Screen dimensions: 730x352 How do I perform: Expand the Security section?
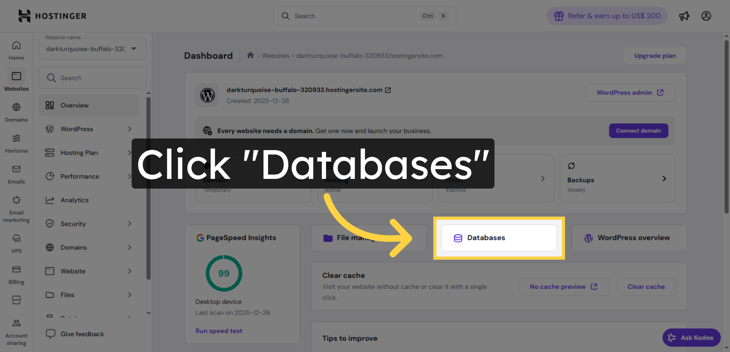tap(89, 224)
